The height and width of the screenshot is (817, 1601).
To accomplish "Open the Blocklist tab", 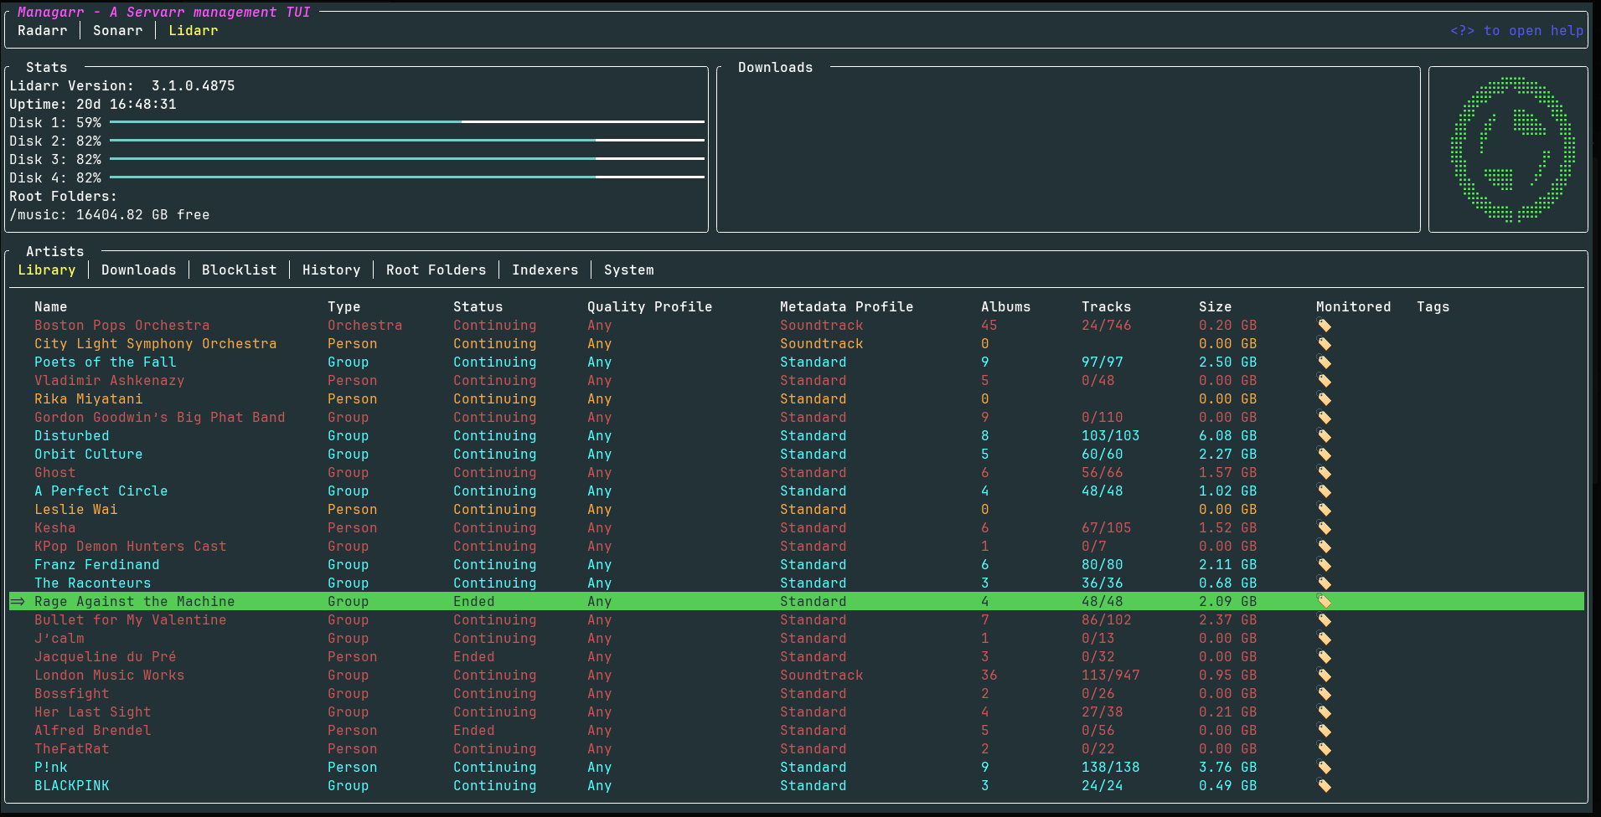I will pos(239,270).
